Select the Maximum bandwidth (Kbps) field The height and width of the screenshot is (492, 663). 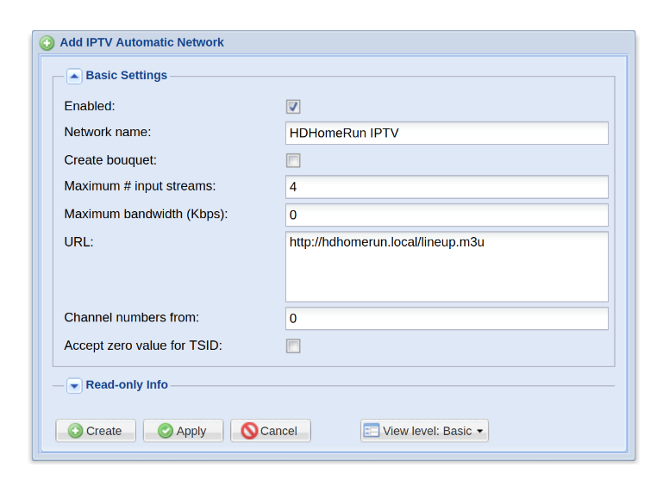pos(447,215)
